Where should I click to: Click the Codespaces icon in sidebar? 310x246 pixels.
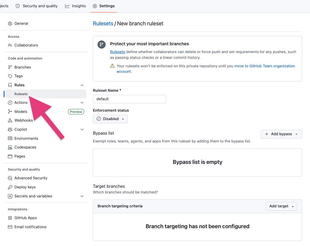[x=10, y=147]
